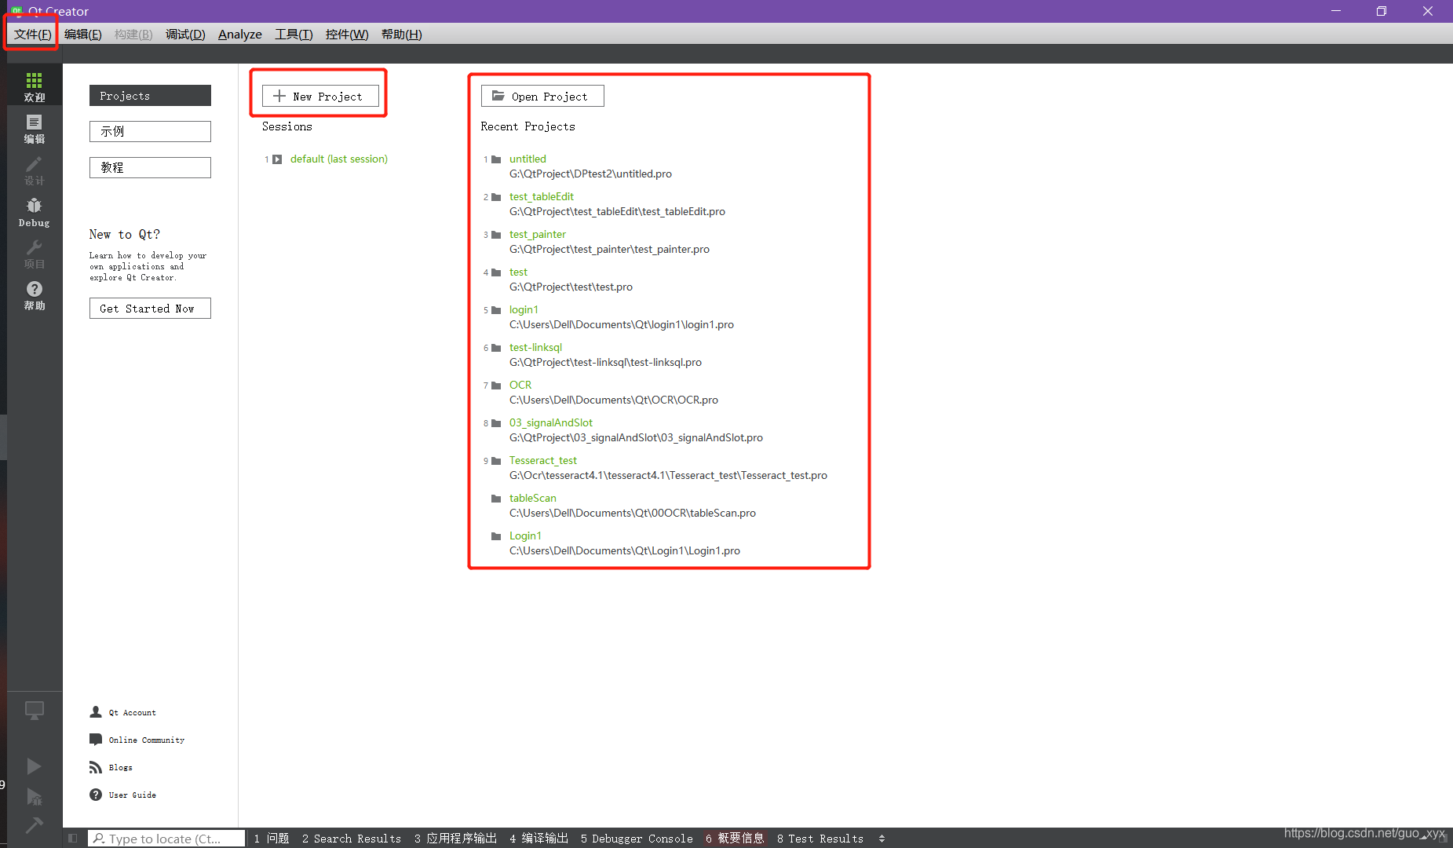Select the 教程 (Tutorials) button

click(150, 167)
